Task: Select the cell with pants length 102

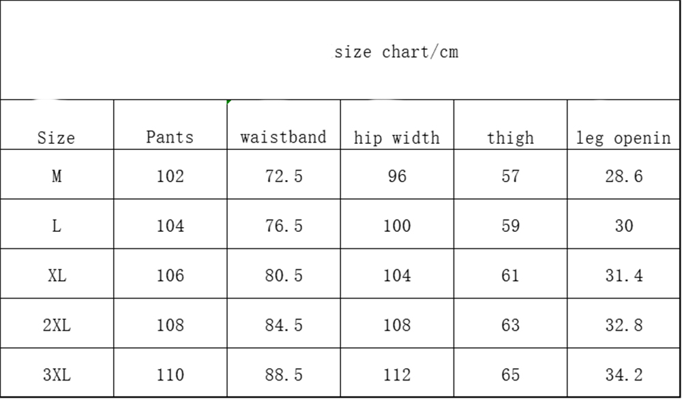Action: 170,176
